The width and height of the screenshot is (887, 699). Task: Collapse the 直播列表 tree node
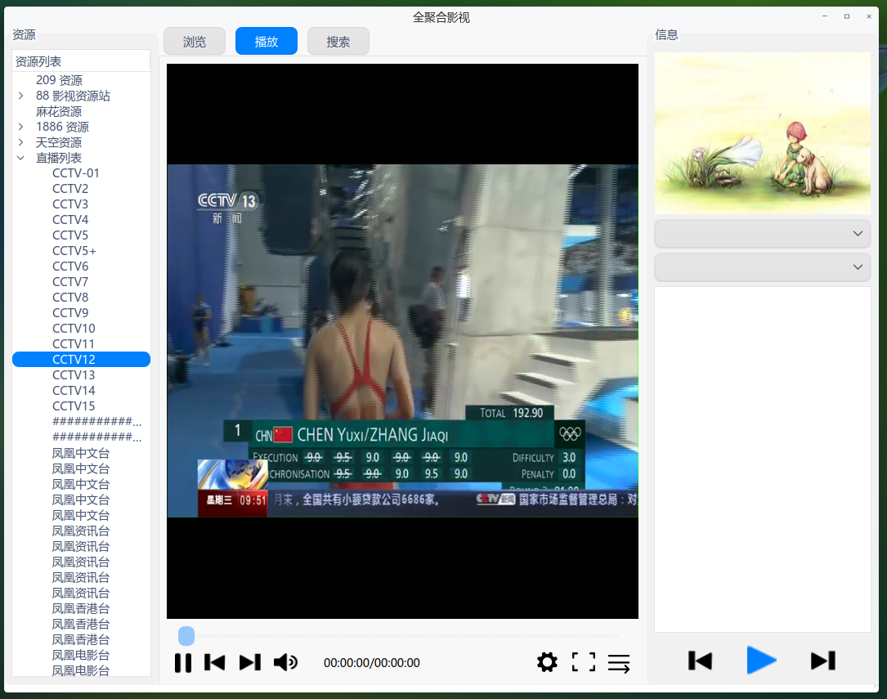(21, 158)
